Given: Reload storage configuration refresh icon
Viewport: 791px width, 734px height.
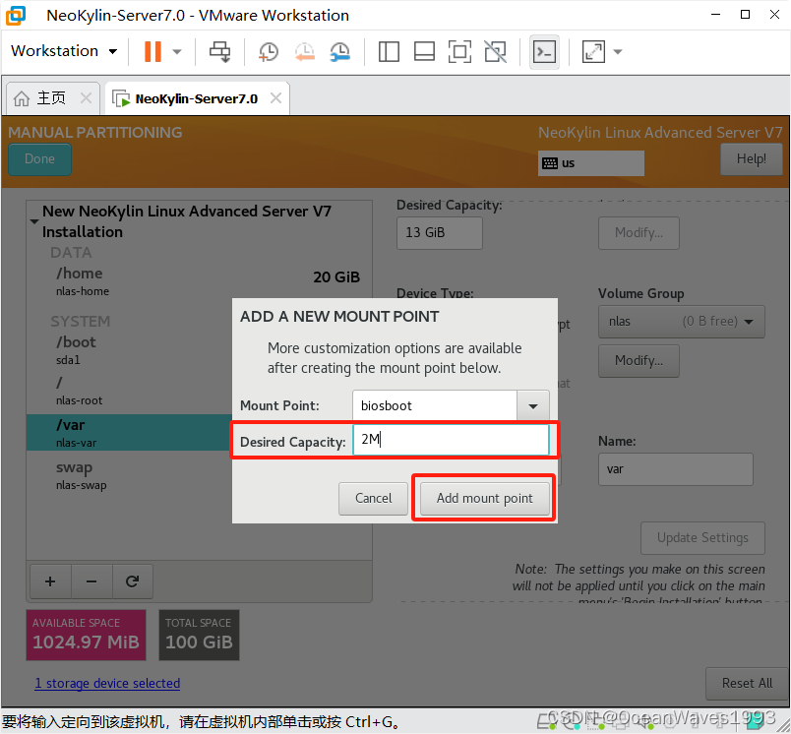Looking at the screenshot, I should tap(133, 581).
